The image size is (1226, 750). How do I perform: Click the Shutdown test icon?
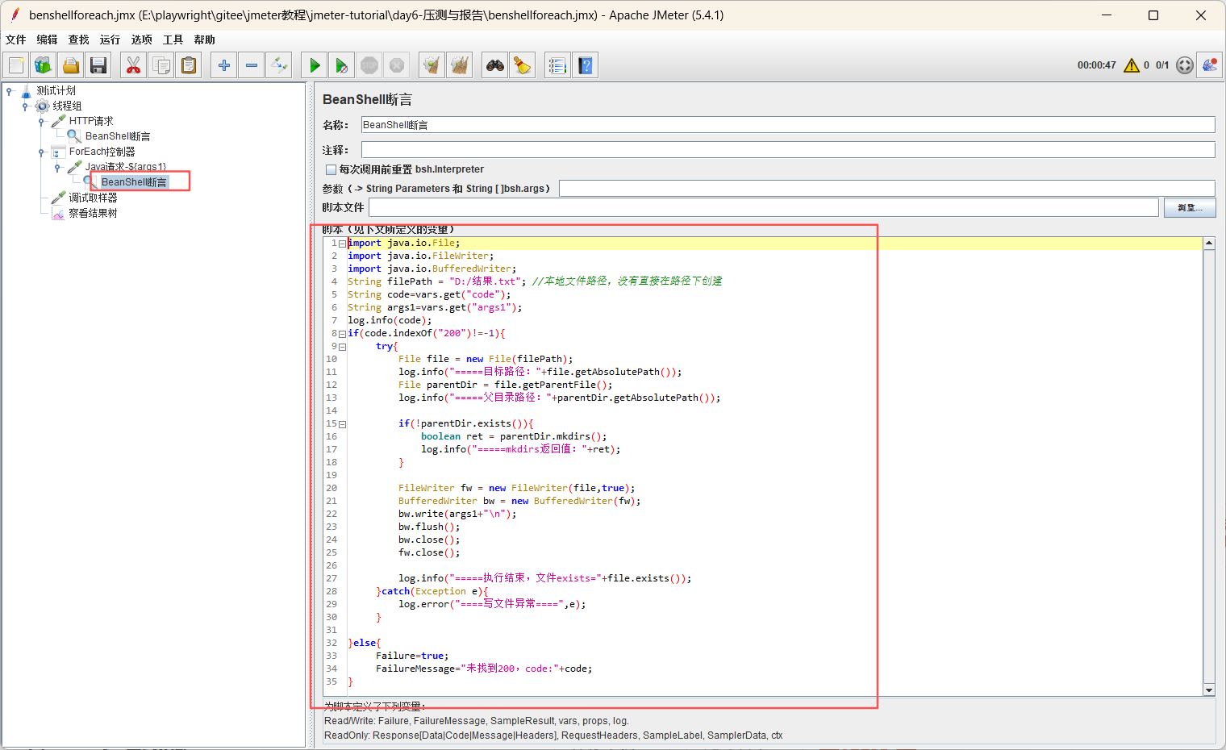point(397,65)
